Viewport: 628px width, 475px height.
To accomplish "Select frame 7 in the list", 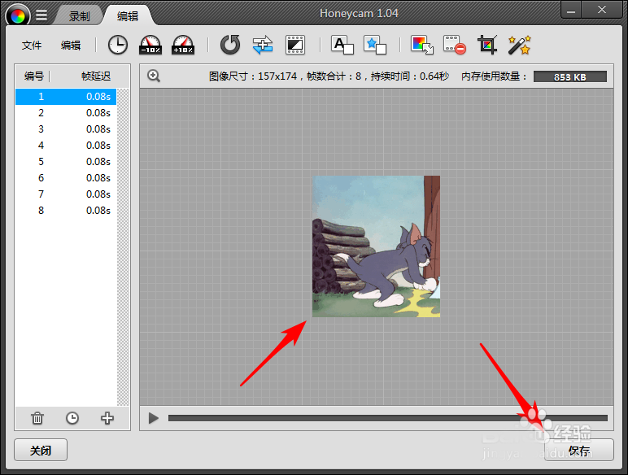I will 66,194.
